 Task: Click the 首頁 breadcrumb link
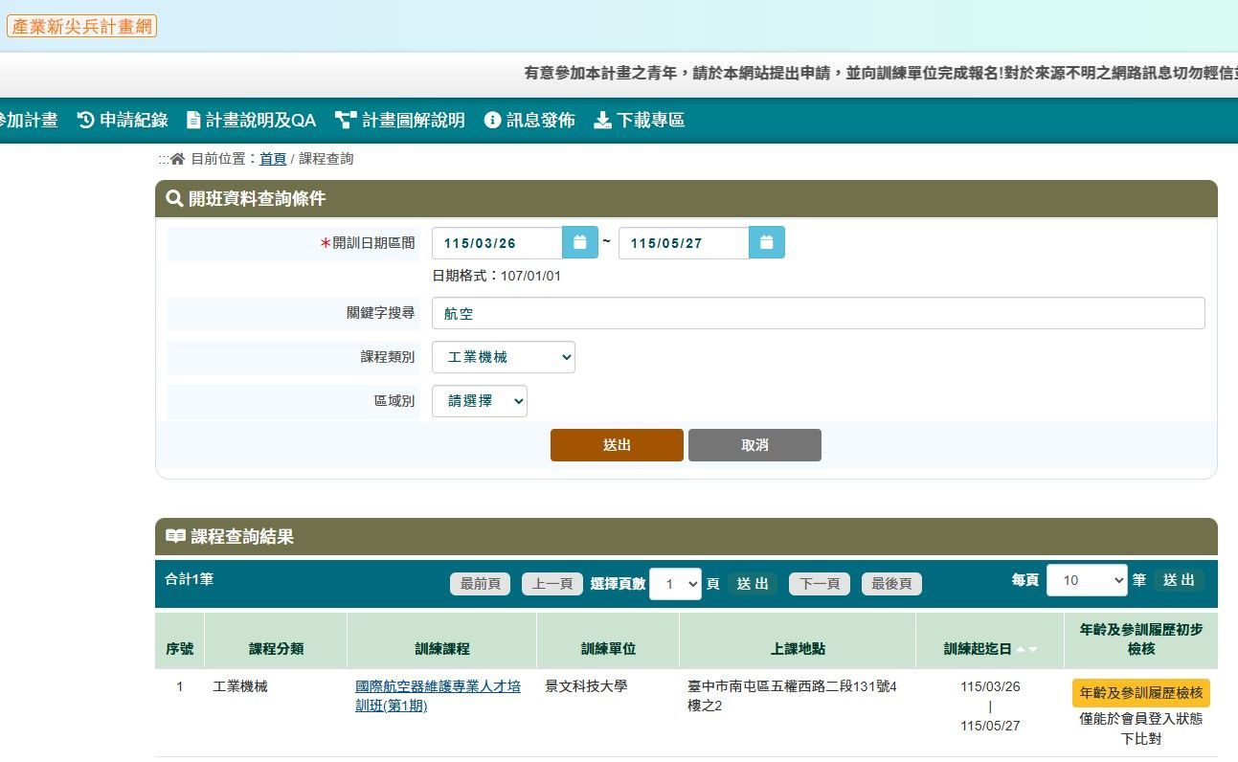point(273,159)
